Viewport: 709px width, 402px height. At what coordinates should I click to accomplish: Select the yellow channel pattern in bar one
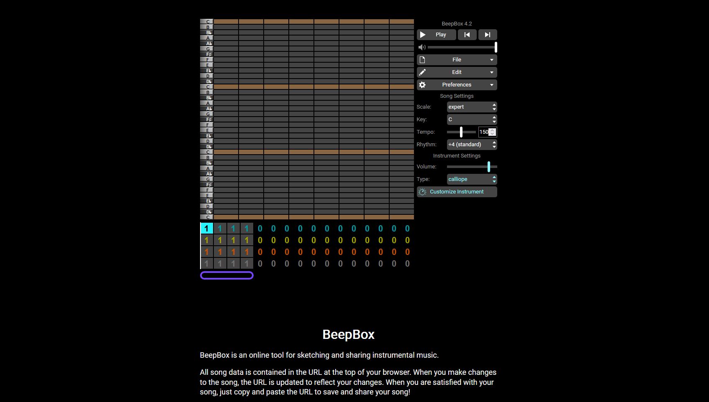tap(207, 240)
